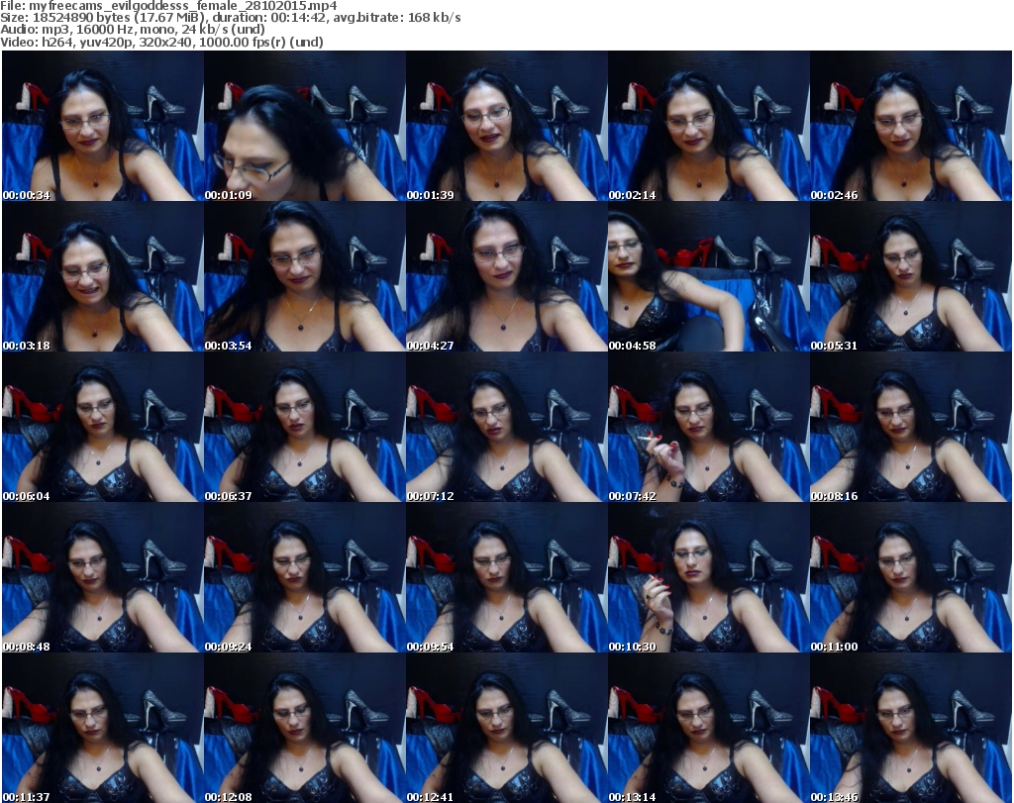1014x803 pixels.
Task: Click the frame stamped 00:08:48
Action: click(103, 577)
